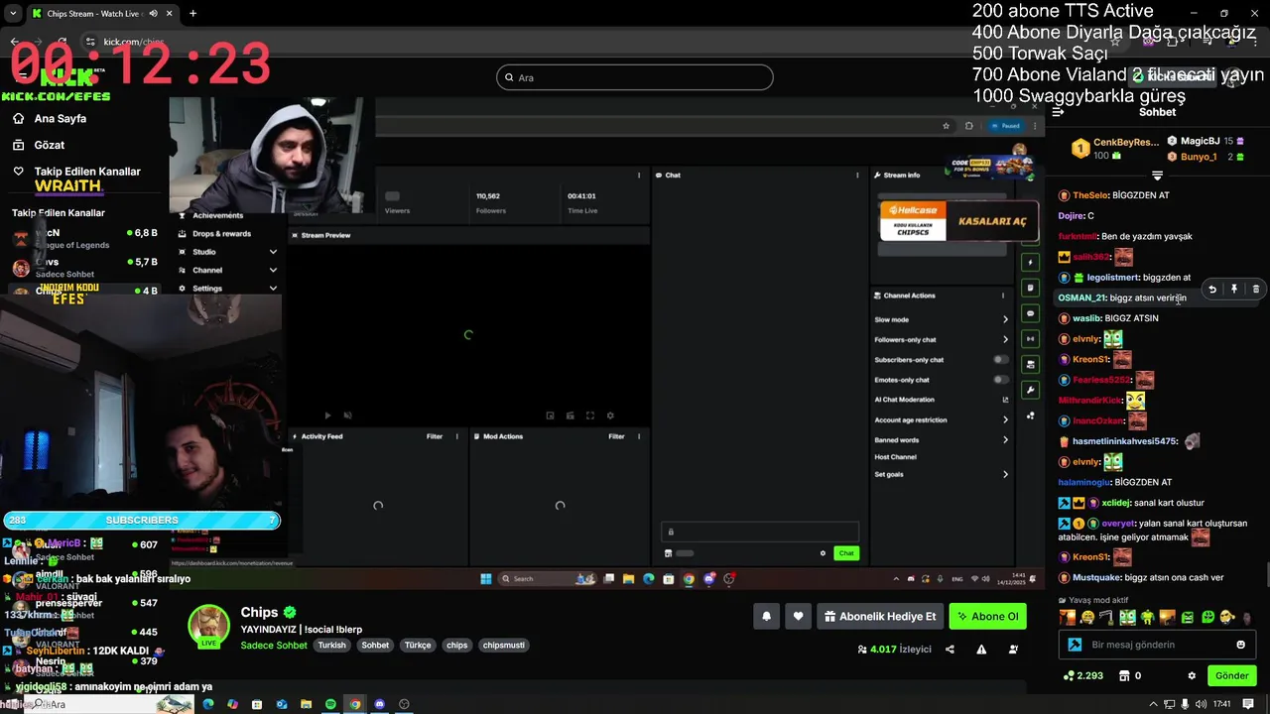This screenshot has width=1270, height=714.
Task: Click the settings gear in Stream Preview
Action: click(x=610, y=416)
